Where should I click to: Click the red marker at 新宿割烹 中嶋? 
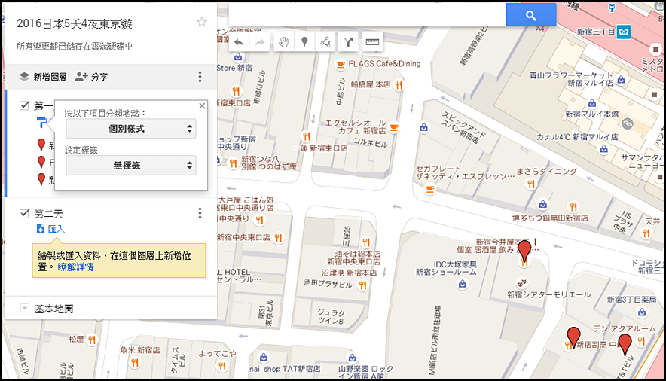click(574, 337)
